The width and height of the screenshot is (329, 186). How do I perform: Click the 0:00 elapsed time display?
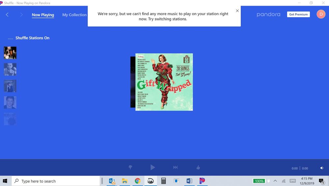tap(295, 168)
